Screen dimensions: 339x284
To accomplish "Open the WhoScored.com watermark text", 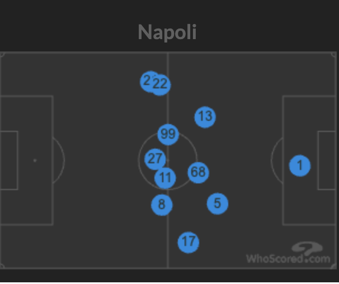I will click(288, 258).
